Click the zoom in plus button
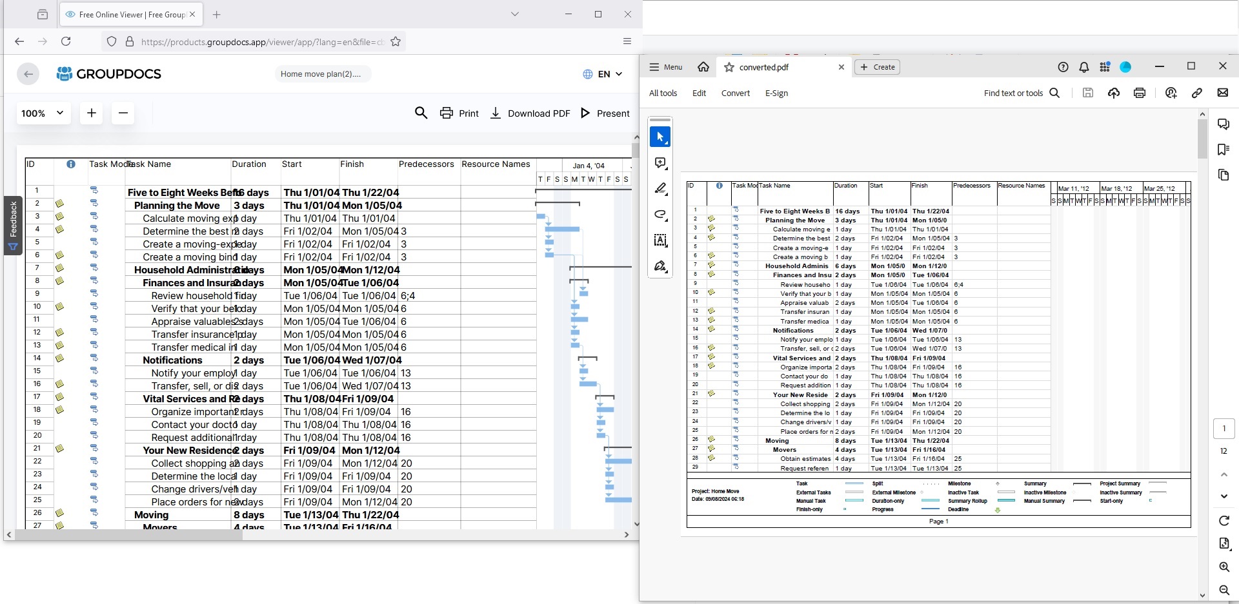Image resolution: width=1239 pixels, height=604 pixels. click(92, 113)
